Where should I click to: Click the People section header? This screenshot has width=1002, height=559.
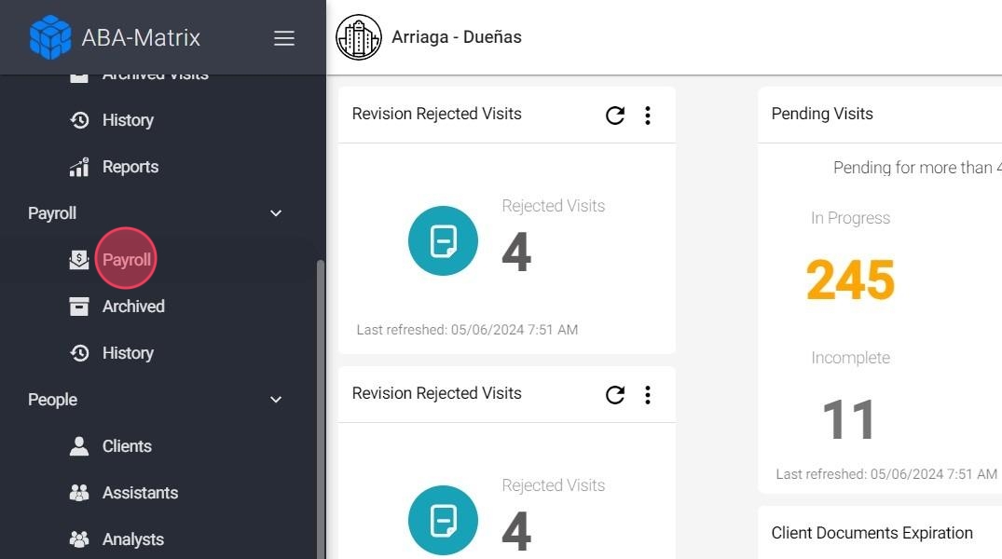point(52,400)
